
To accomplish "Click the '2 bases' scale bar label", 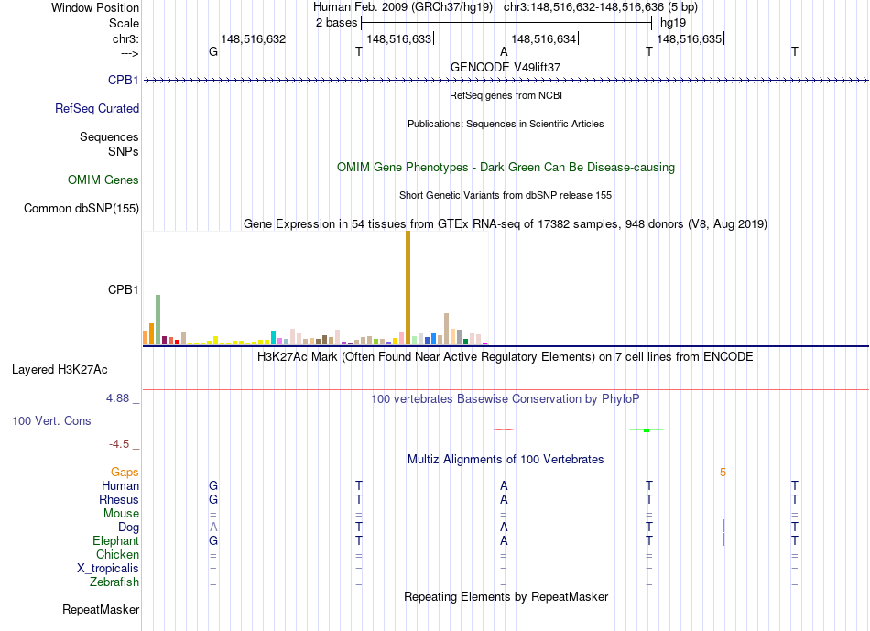I will 336,23.
